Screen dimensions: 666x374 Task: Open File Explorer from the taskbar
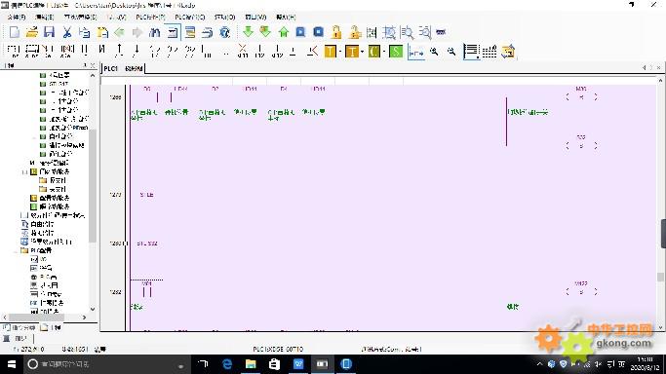tap(251, 364)
